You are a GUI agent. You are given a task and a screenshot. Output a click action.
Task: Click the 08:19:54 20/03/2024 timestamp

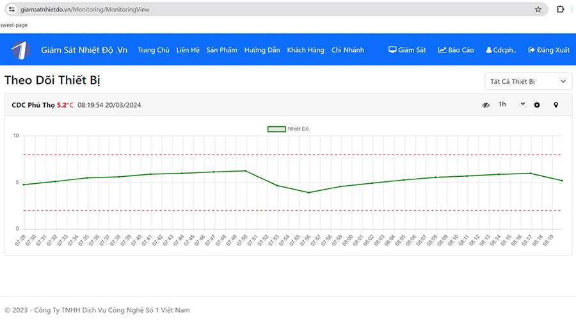pos(109,105)
